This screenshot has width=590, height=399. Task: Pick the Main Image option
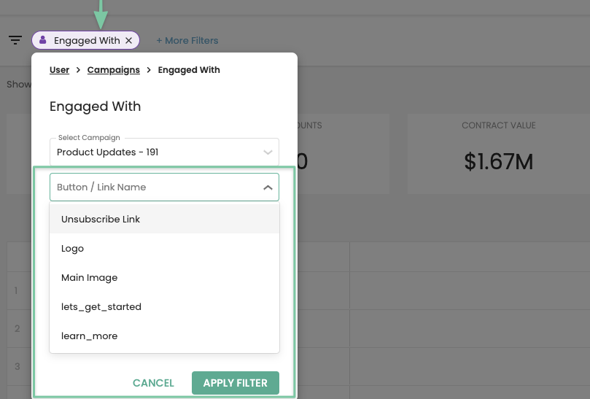pyautogui.click(x=164, y=277)
